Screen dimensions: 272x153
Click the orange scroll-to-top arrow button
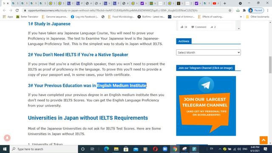(x=263, y=140)
